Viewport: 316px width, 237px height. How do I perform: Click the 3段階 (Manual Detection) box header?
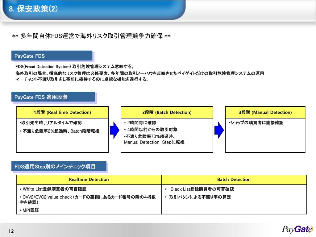point(265,112)
